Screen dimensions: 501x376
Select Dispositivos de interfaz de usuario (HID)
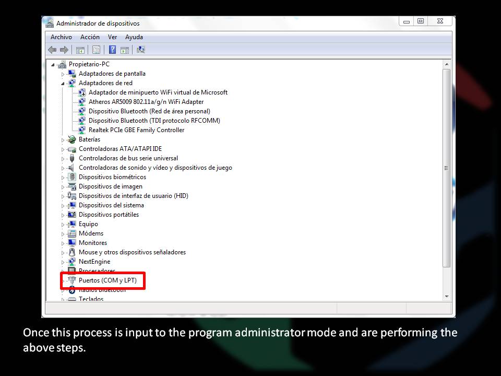pos(133,196)
